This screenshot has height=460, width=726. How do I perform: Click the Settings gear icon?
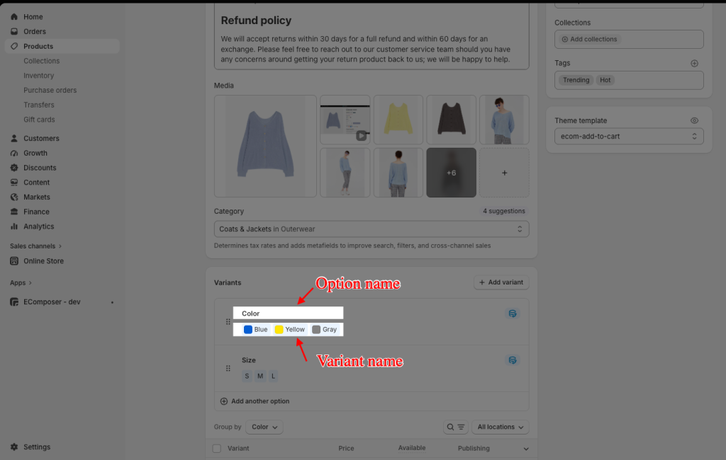14,447
